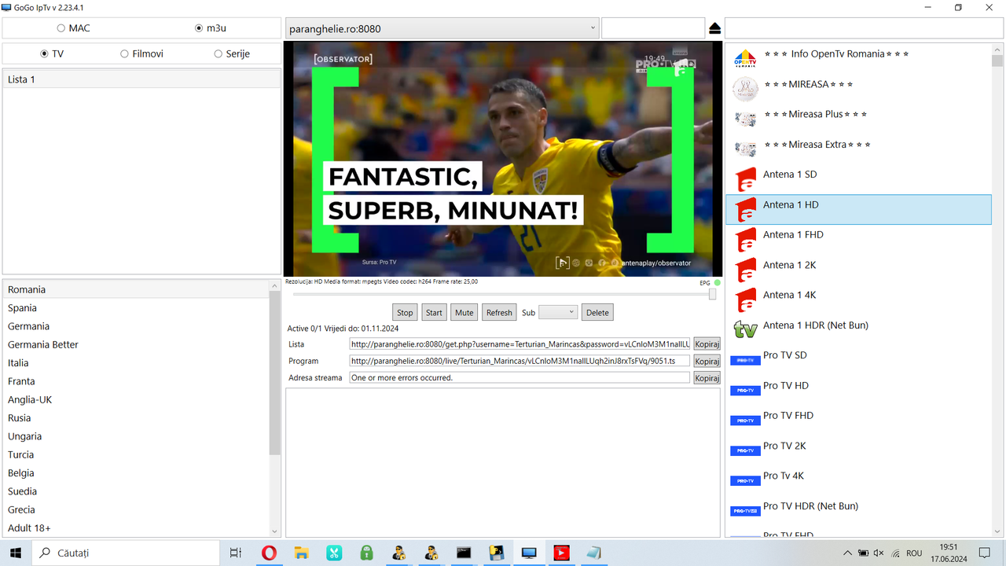Click the Mireasa Plus channel logo
Viewport: 1006px width, 566px height.
[744, 119]
